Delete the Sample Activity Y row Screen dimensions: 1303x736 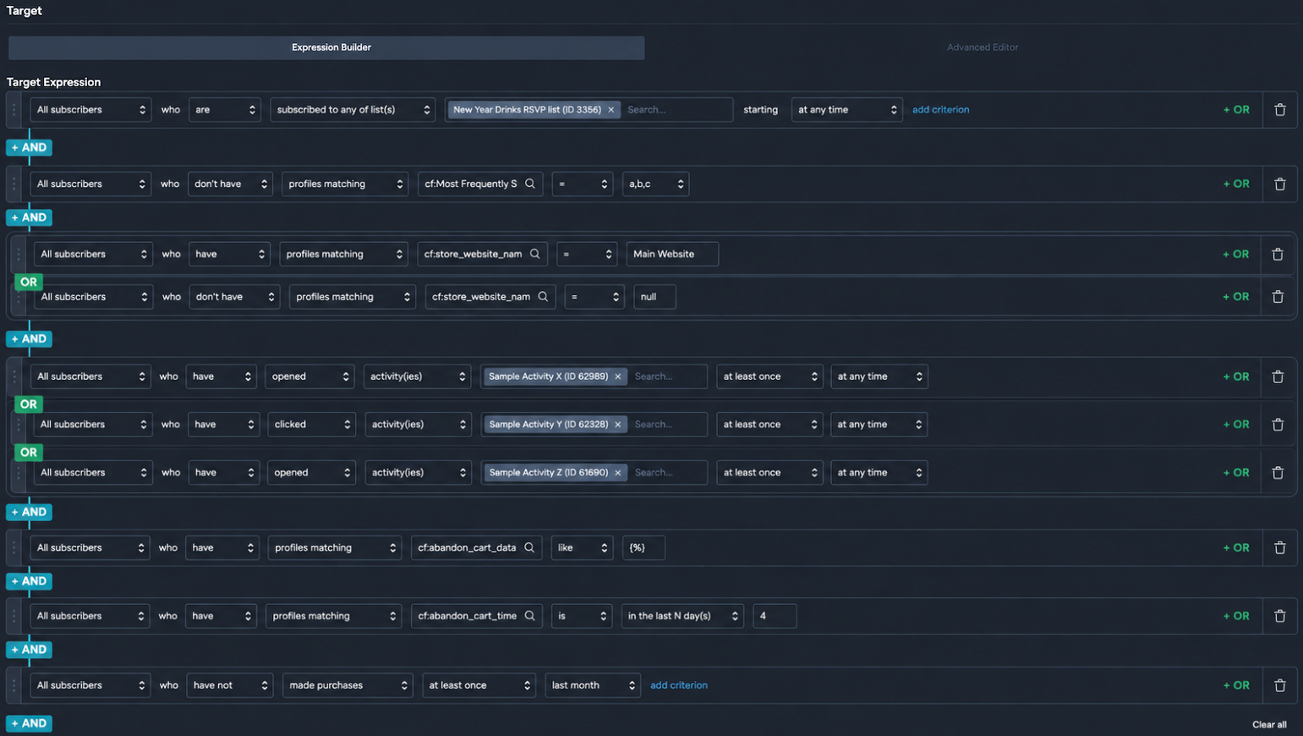click(x=1278, y=425)
